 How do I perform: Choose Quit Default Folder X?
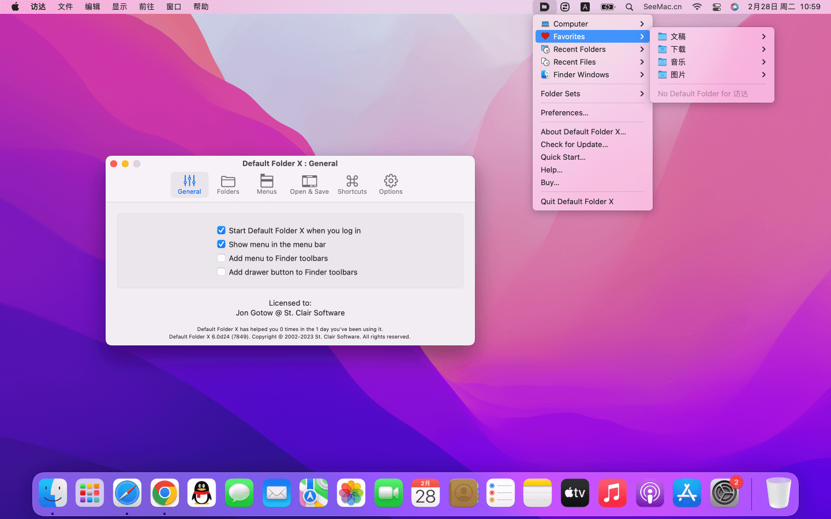pos(593,201)
